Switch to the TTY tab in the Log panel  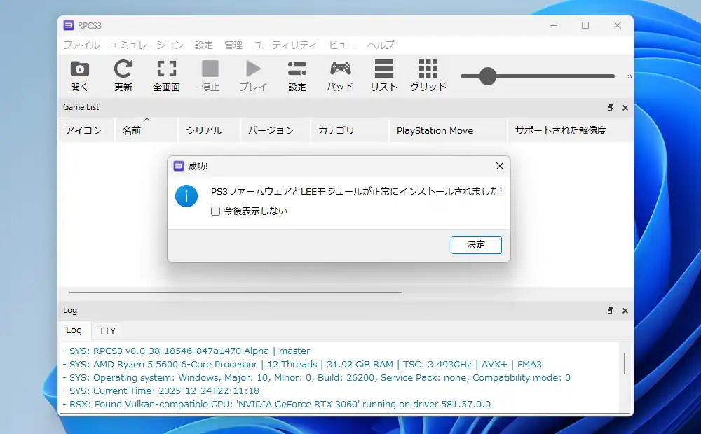pos(107,330)
